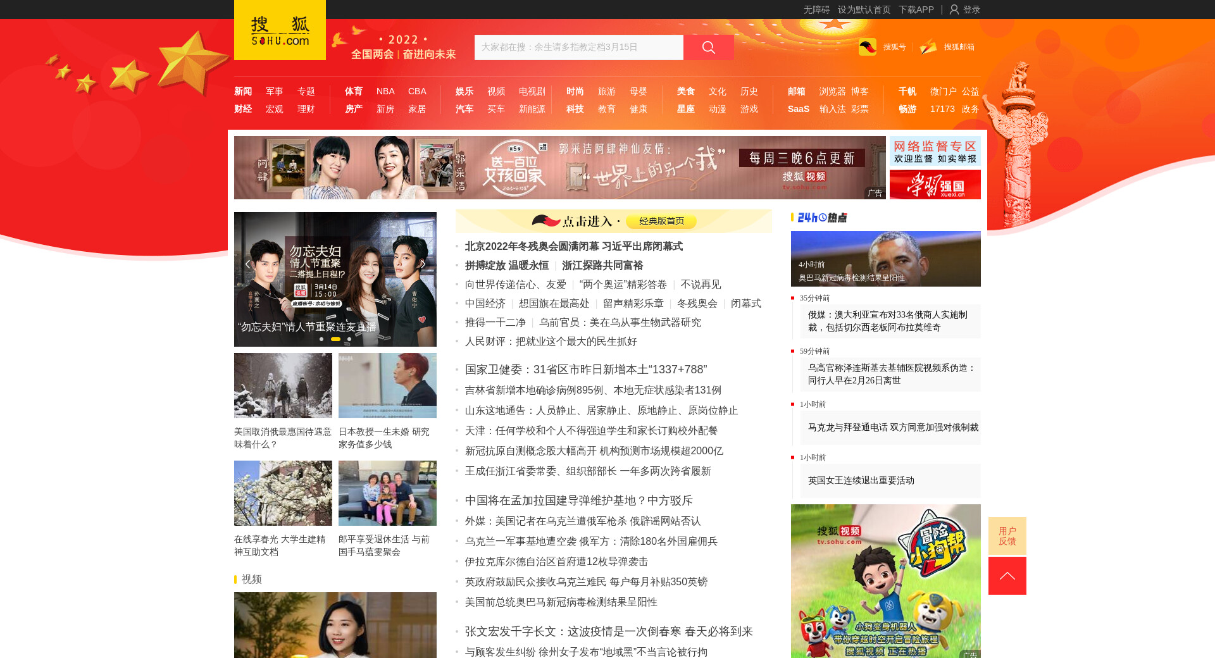Open 用户反馈 feedback button

coord(1007,536)
